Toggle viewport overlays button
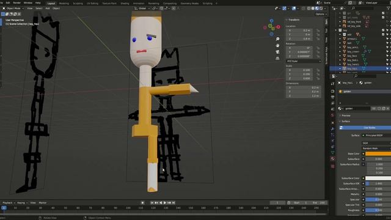The height and width of the screenshot is (220, 391). (294, 8)
